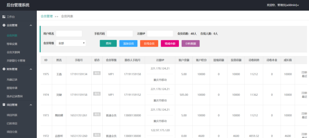Open 项目分类 in the sidebar
309x138 pixels.
point(12,132)
